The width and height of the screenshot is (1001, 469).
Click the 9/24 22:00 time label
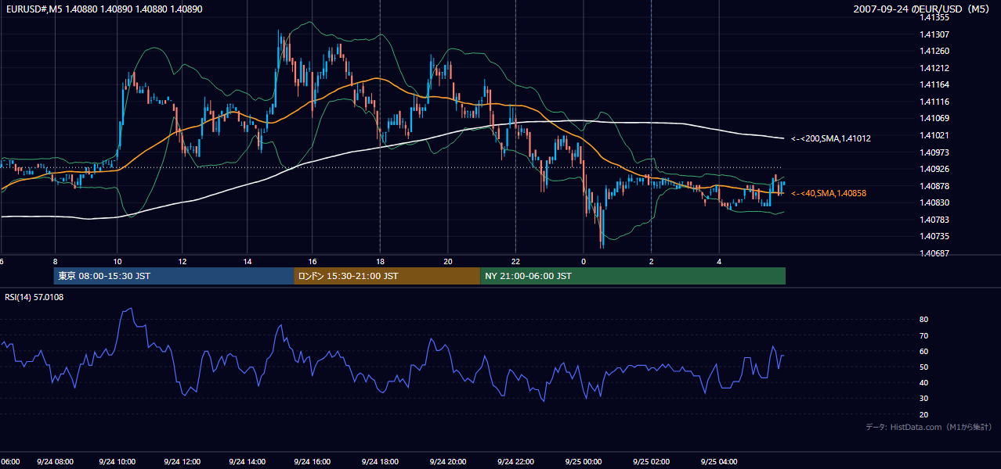(x=515, y=461)
